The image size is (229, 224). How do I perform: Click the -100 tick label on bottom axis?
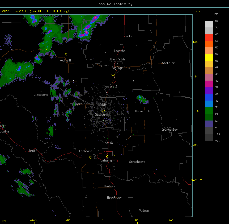(33, 220)
